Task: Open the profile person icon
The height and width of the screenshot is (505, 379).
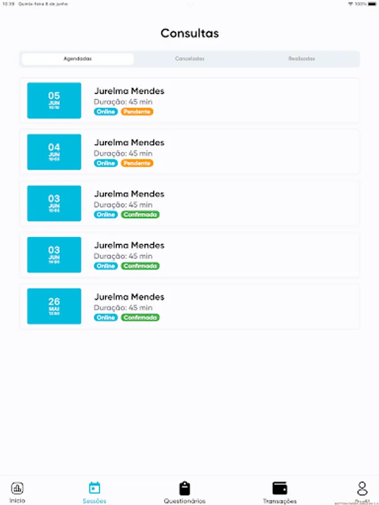Action: (363, 489)
